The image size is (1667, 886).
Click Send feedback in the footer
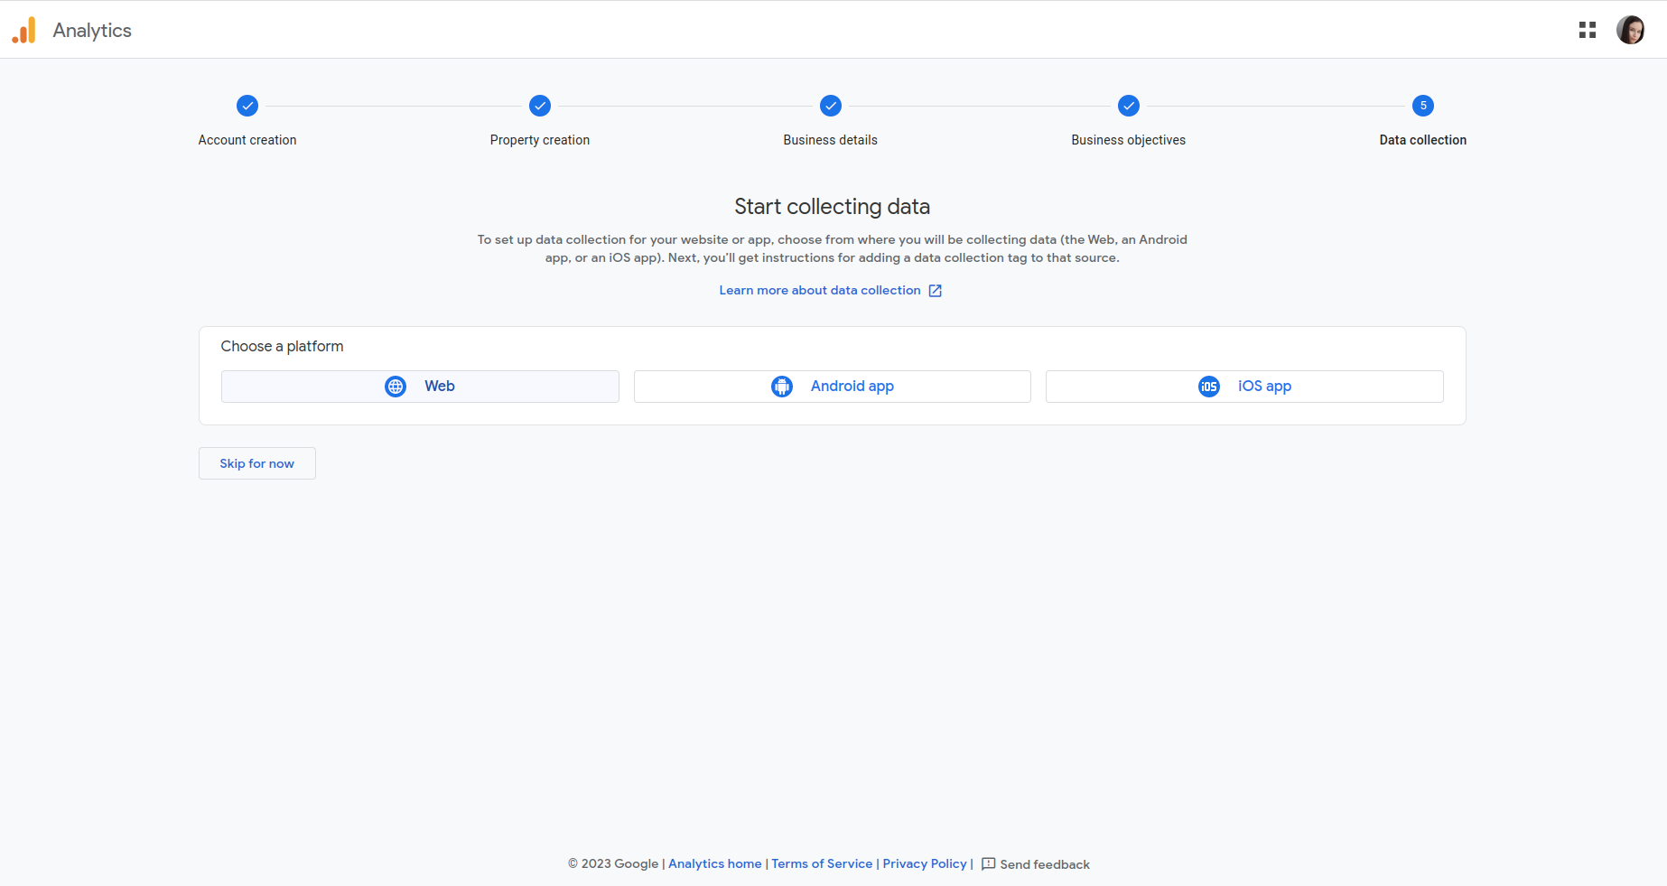1044,864
